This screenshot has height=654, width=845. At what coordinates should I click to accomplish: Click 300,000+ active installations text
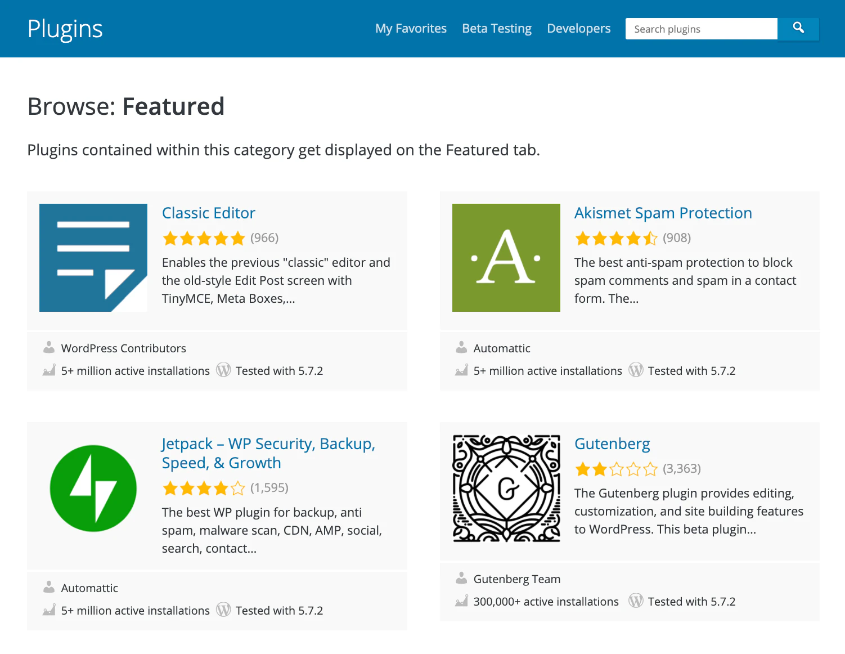coord(546,602)
